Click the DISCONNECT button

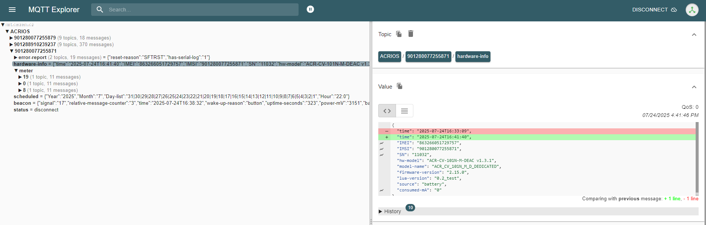point(650,10)
